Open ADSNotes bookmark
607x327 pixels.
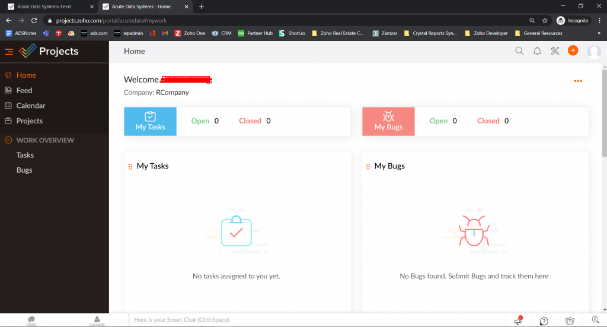click(21, 33)
